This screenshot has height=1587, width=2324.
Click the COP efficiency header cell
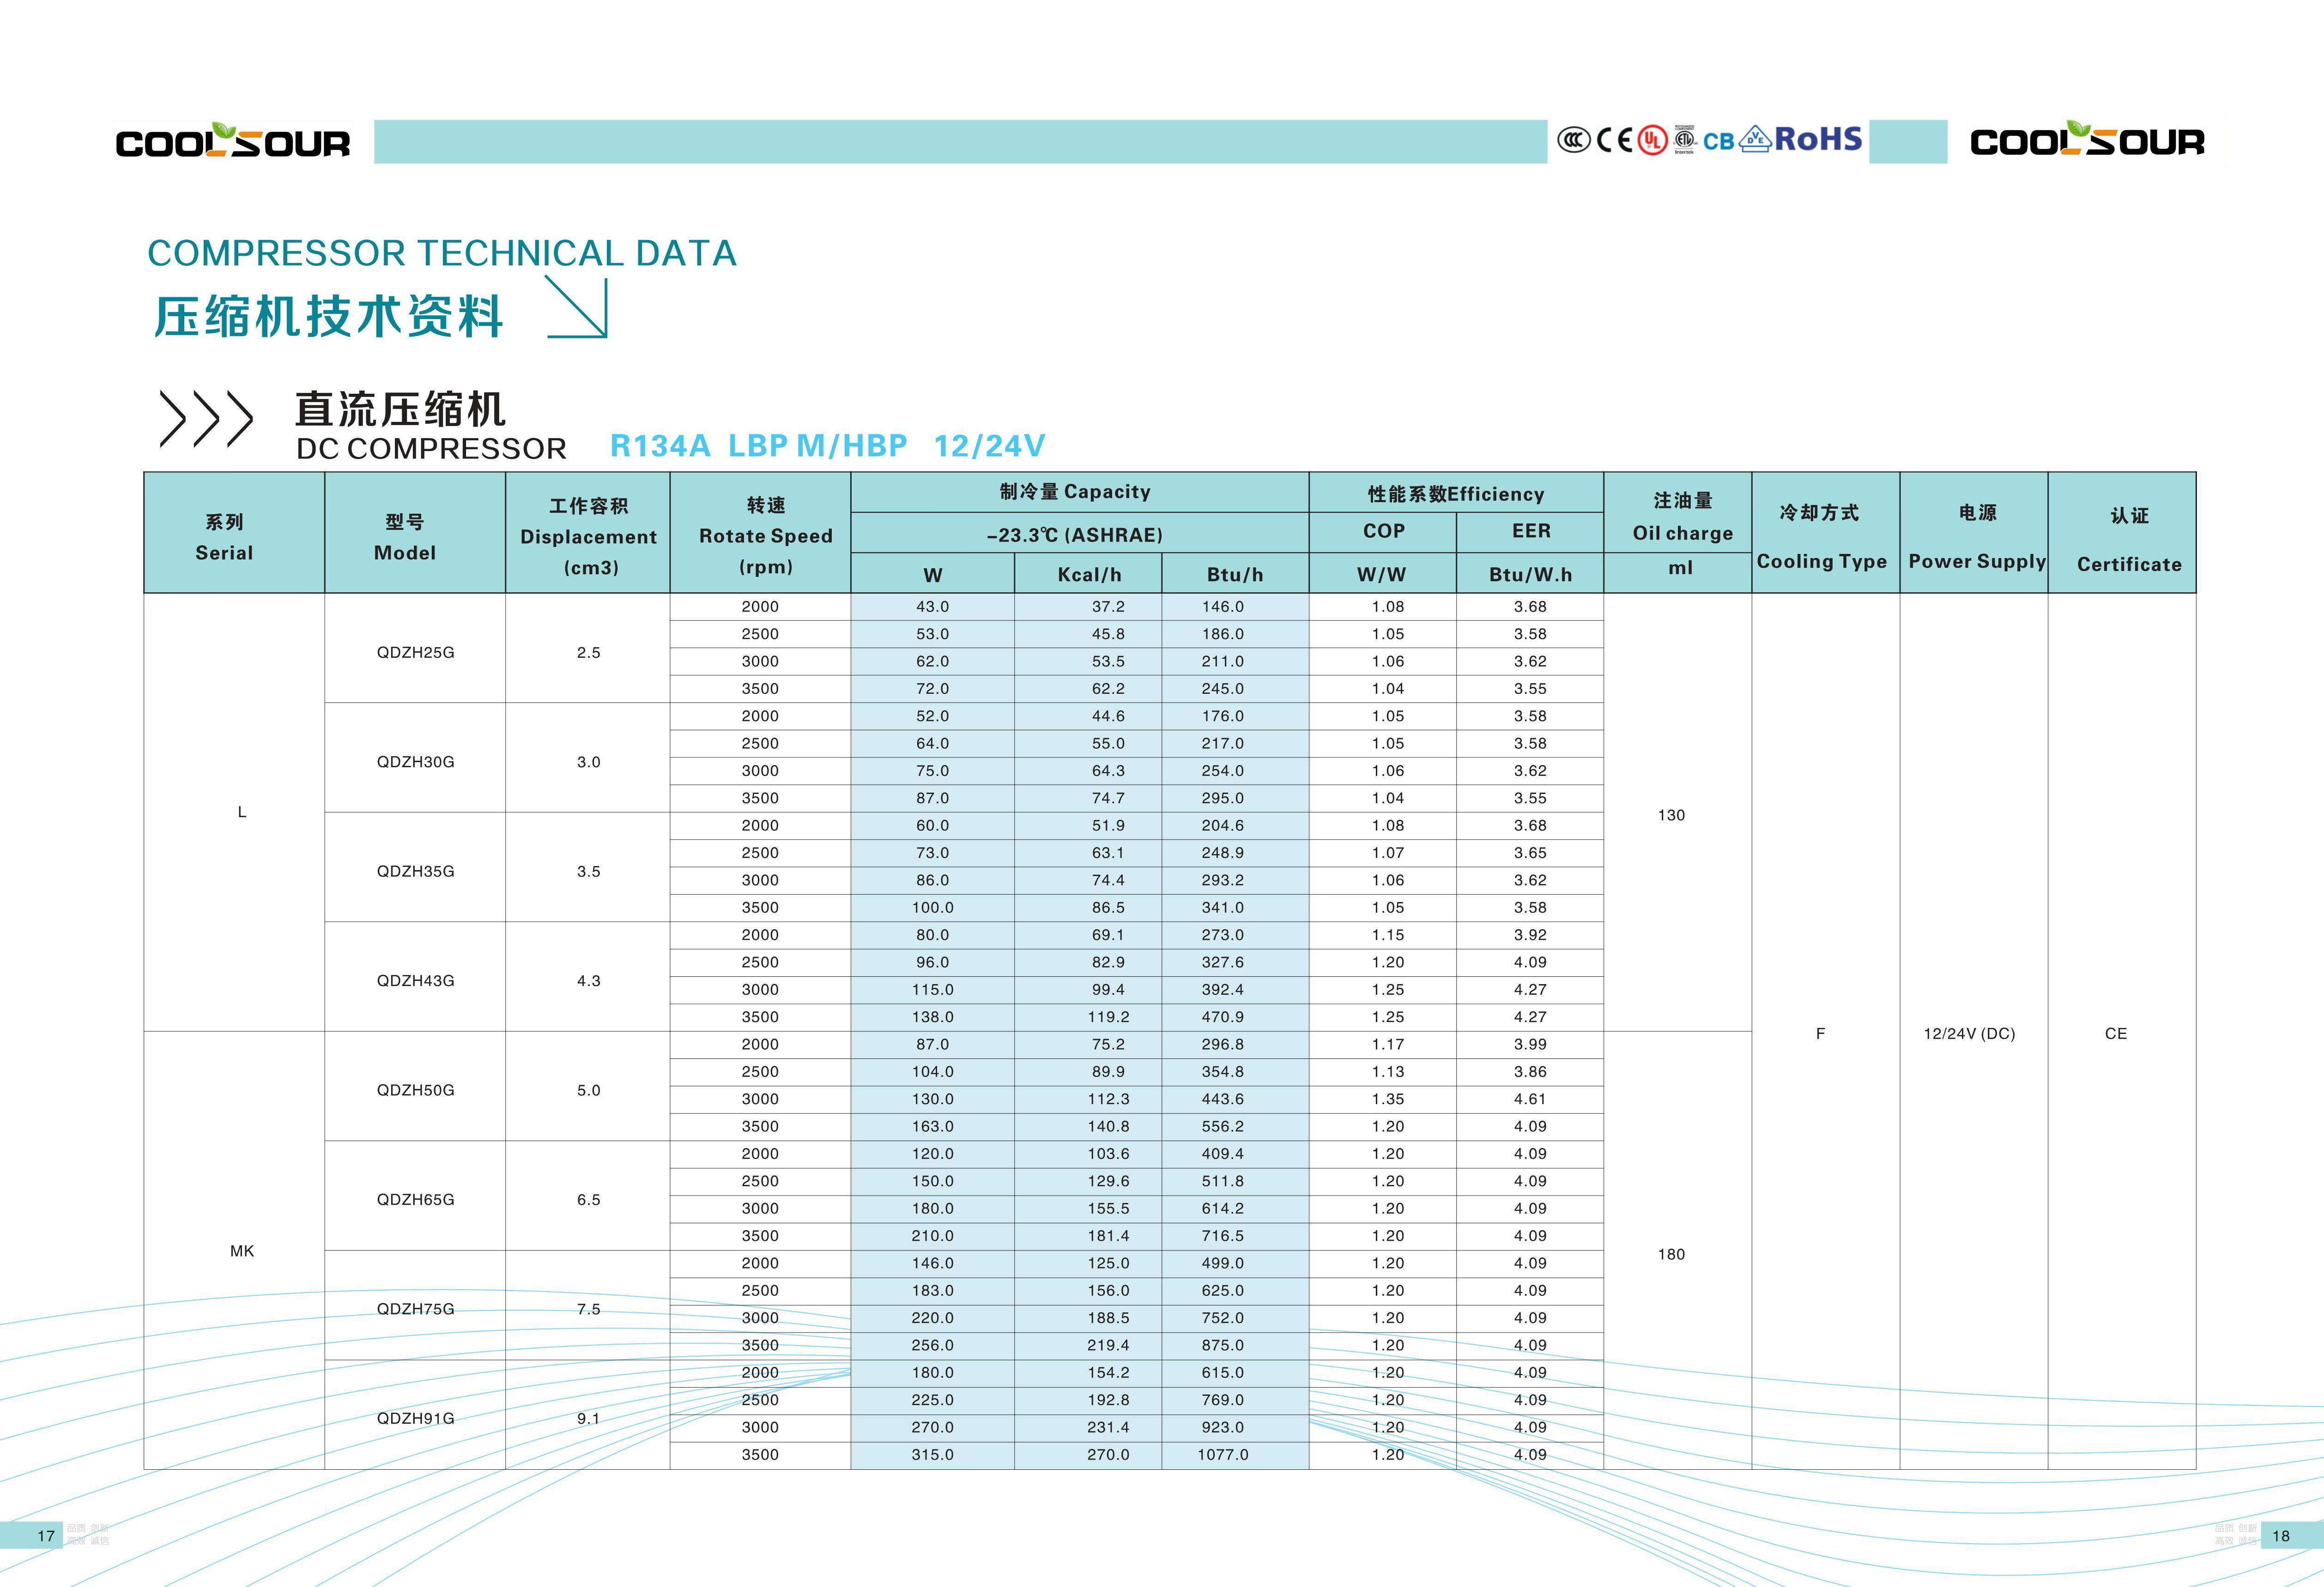point(1383,532)
